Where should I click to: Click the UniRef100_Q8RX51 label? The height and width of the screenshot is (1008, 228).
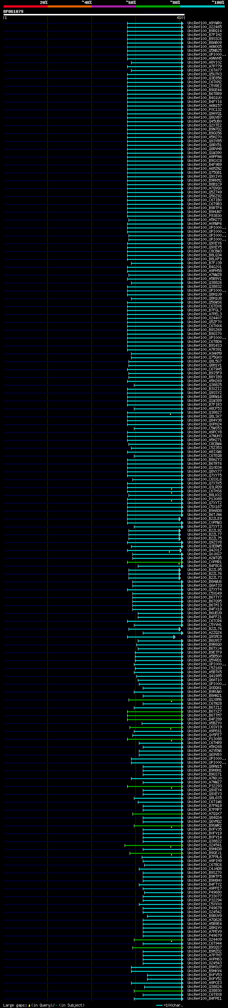coord(204,145)
